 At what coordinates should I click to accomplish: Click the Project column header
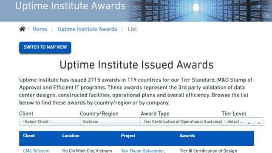(x=128, y=136)
